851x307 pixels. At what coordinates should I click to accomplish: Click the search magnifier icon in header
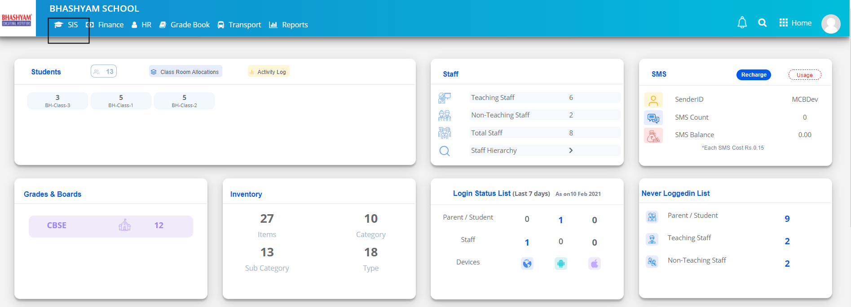pyautogui.click(x=762, y=22)
